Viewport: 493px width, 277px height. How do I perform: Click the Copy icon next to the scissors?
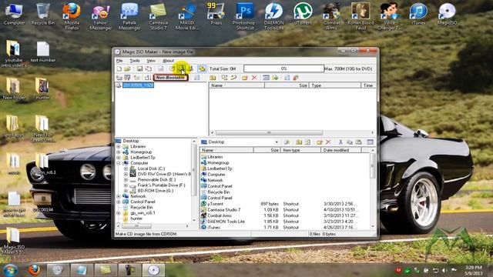349,142
